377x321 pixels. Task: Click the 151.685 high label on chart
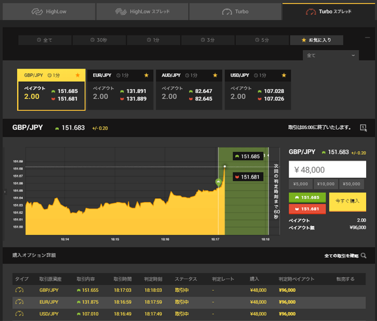(x=248, y=157)
